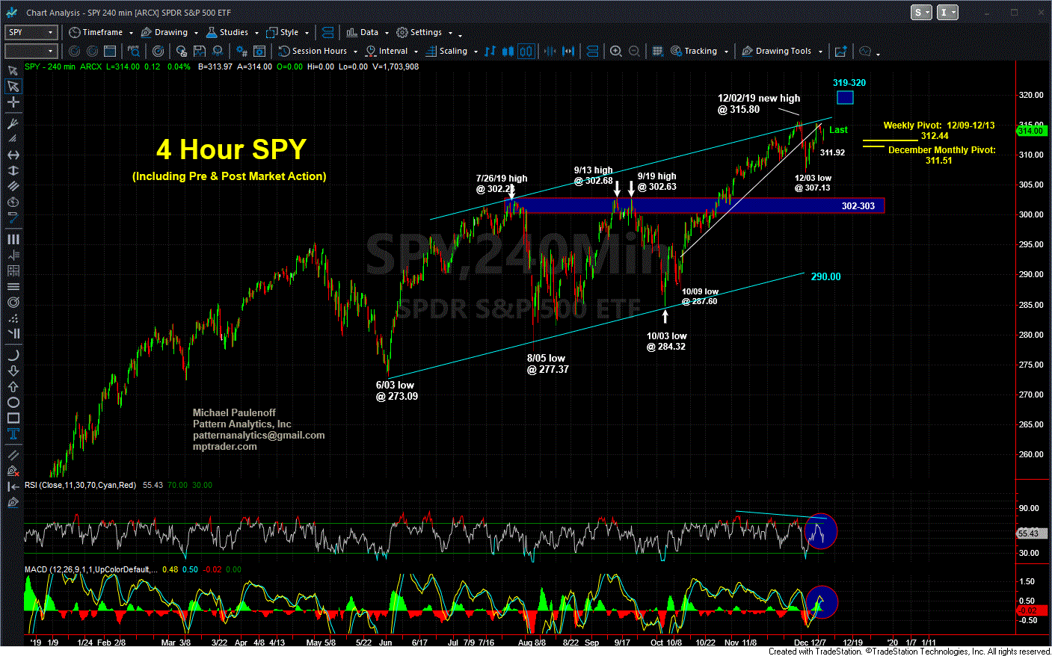Image resolution: width=1052 pixels, height=656 pixels.
Task: Open the Settings menu
Action: (x=424, y=32)
